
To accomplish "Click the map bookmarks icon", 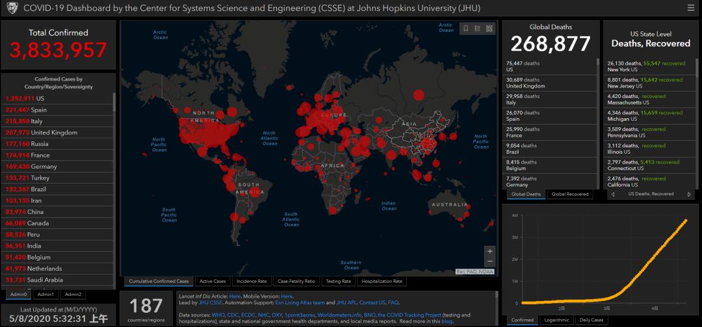I will [x=465, y=29].
